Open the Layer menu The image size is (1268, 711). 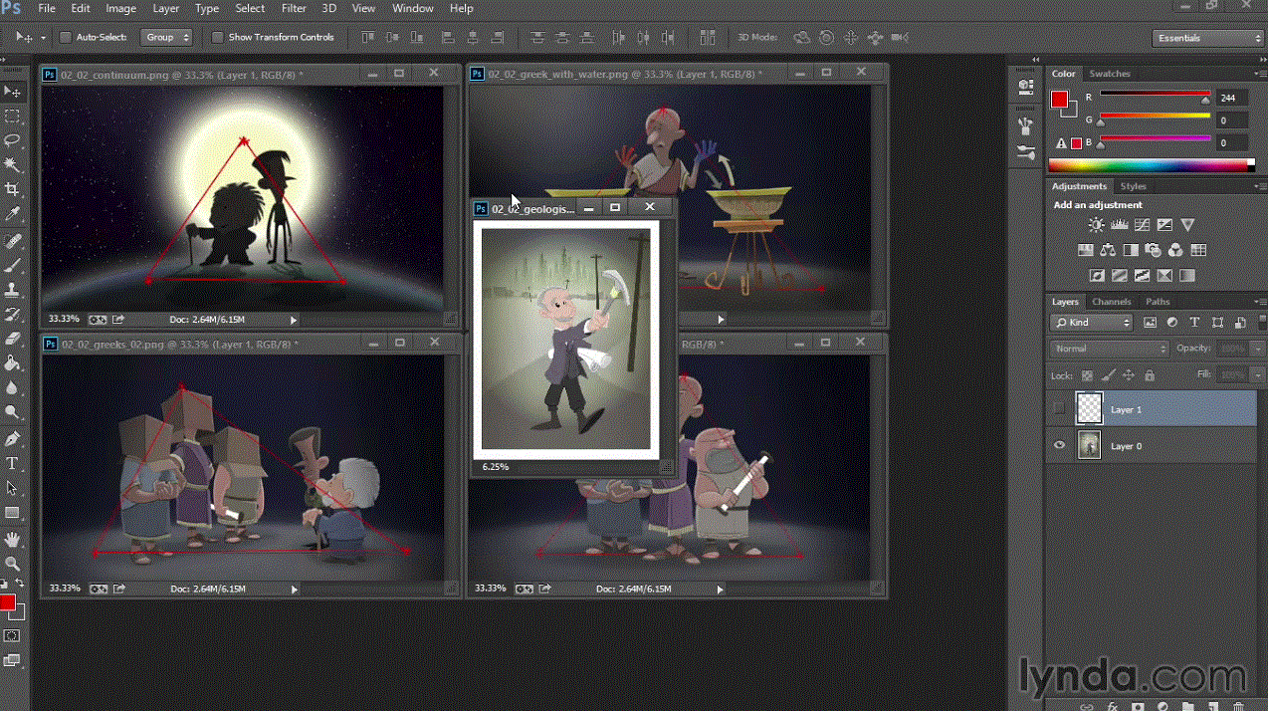(166, 8)
